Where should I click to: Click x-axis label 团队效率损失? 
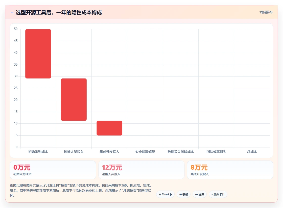[x=216, y=152]
